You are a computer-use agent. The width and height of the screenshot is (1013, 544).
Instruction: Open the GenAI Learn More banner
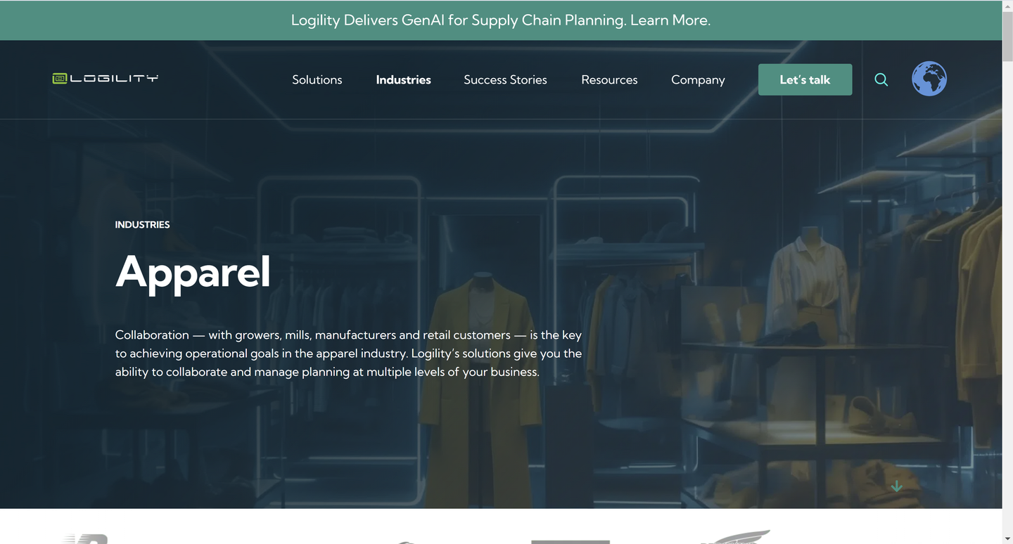[x=501, y=20]
